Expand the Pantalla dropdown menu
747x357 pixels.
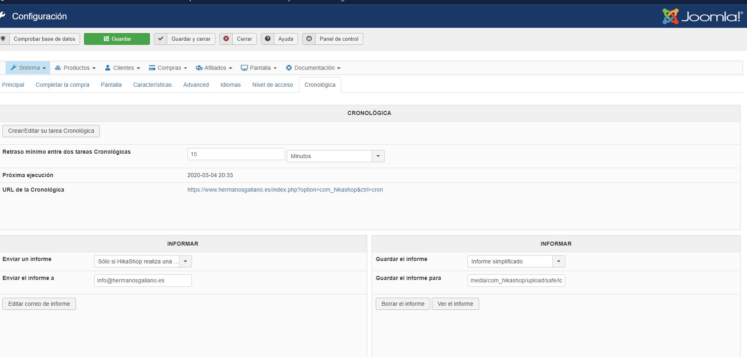[259, 68]
